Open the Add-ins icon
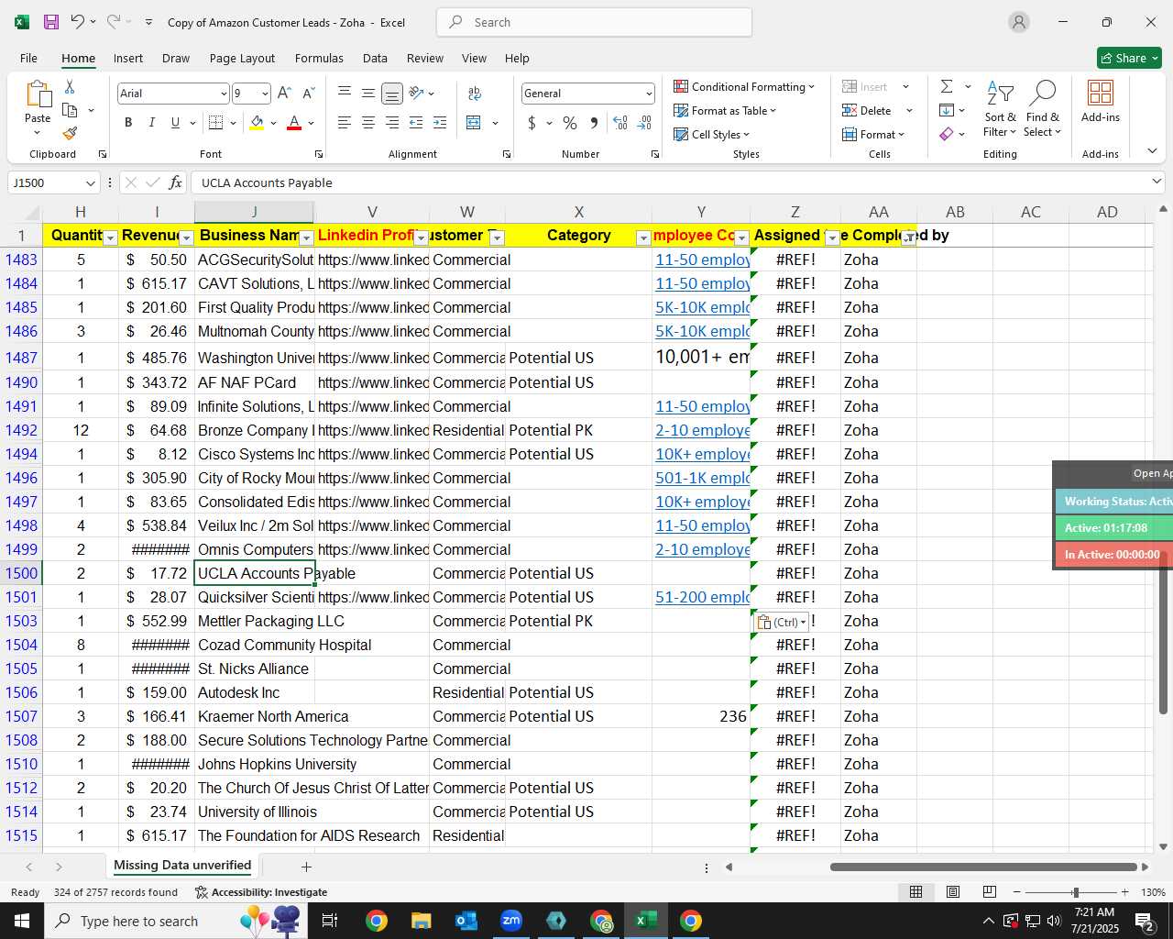 click(1100, 101)
